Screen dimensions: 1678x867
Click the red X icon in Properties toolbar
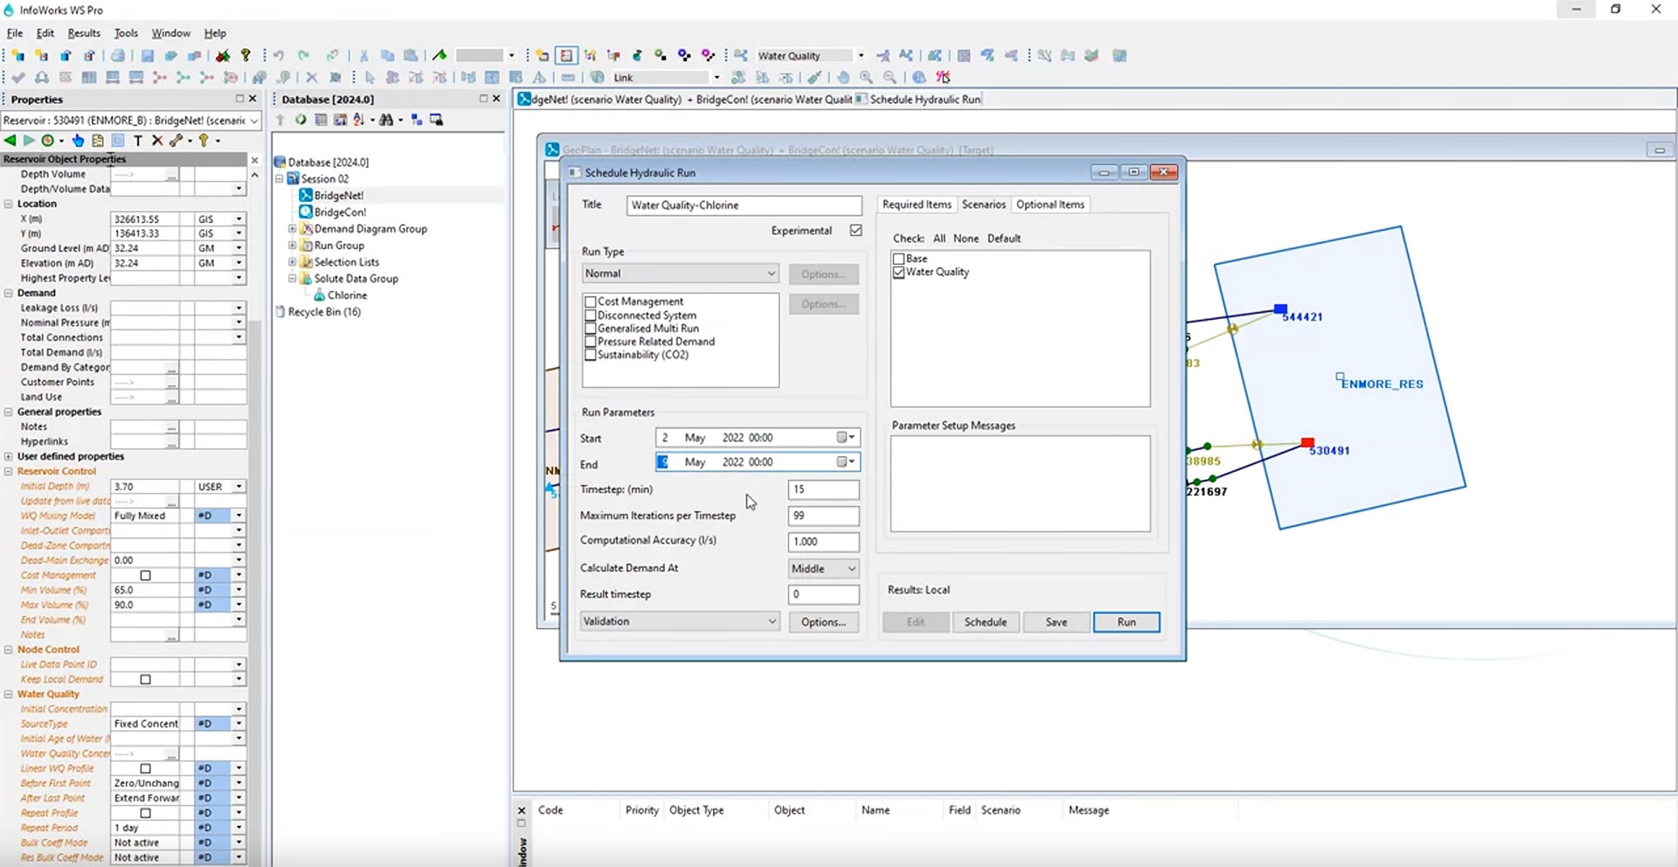click(x=157, y=140)
